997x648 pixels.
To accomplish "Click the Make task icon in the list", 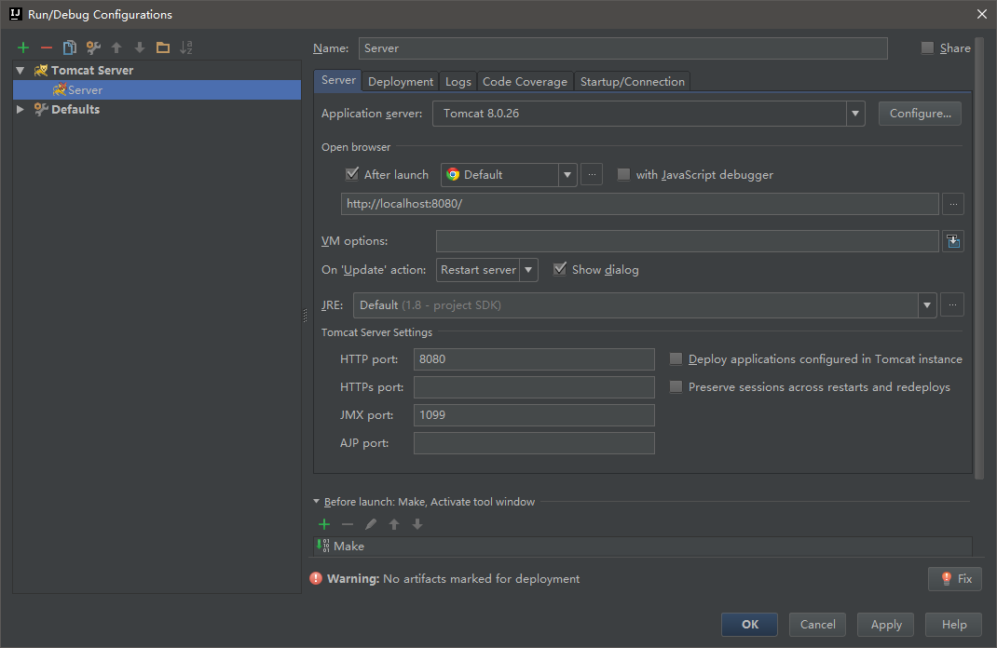I will (x=323, y=546).
